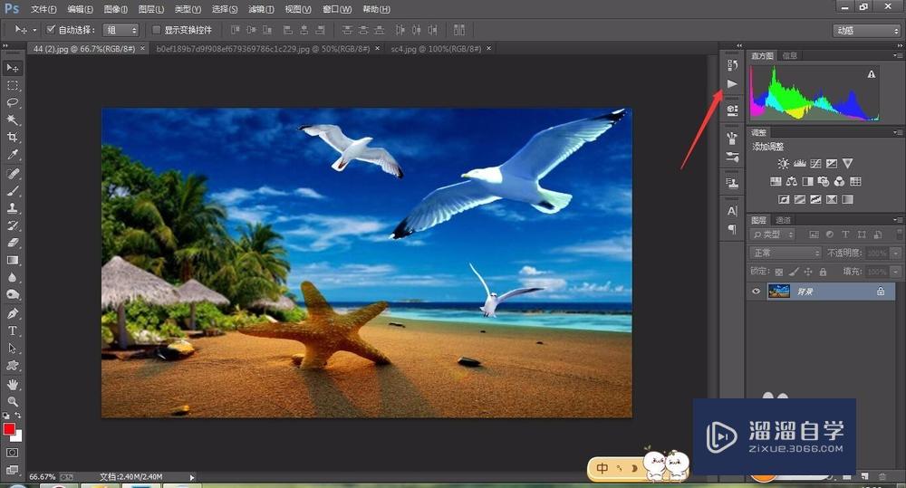
Task: Open the History panel icon
Action: coord(732,64)
